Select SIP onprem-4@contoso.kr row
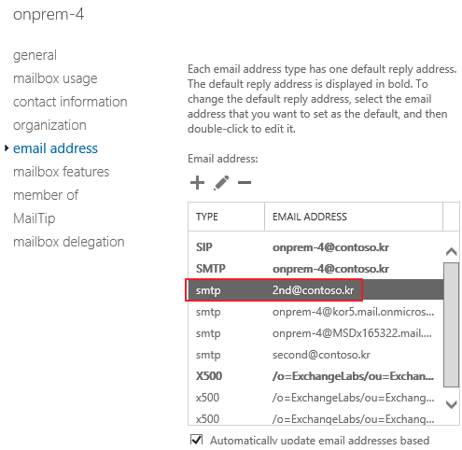This screenshot has width=462, height=450. click(x=315, y=247)
